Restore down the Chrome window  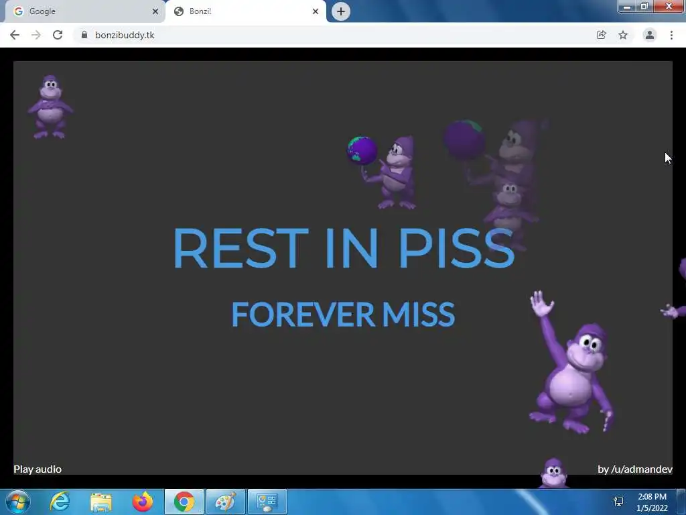coord(644,7)
